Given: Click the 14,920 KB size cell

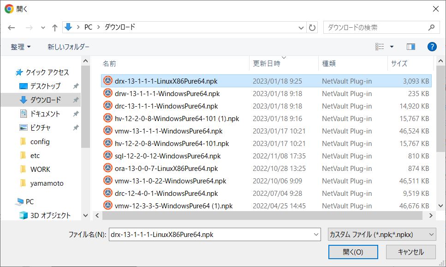Looking at the screenshot, I should point(414,106).
